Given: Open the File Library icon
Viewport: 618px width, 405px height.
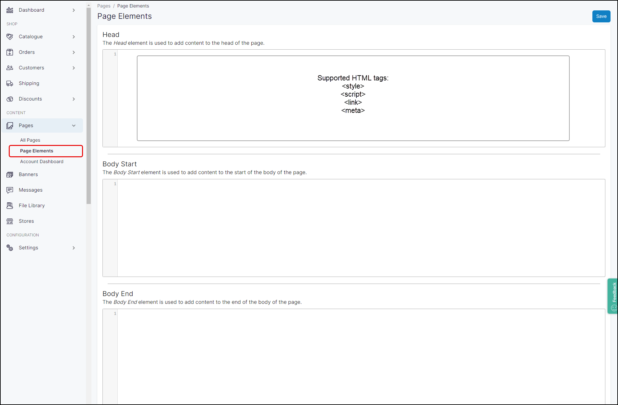Looking at the screenshot, I should tap(10, 206).
